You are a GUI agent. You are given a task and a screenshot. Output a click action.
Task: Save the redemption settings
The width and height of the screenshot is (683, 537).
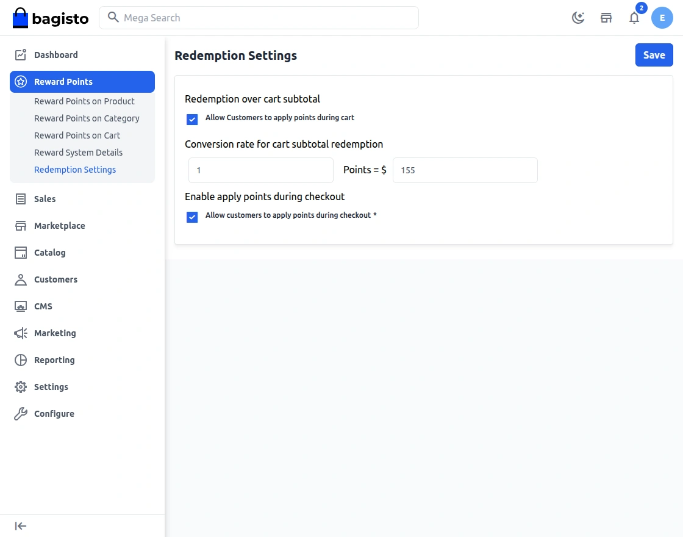(654, 55)
